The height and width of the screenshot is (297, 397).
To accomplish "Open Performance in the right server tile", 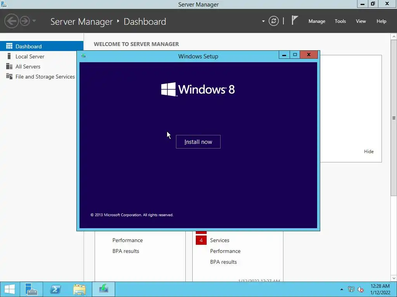I will [x=225, y=251].
